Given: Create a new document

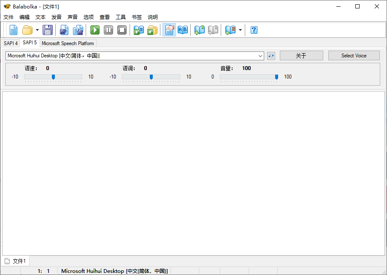Looking at the screenshot, I should click(x=13, y=30).
